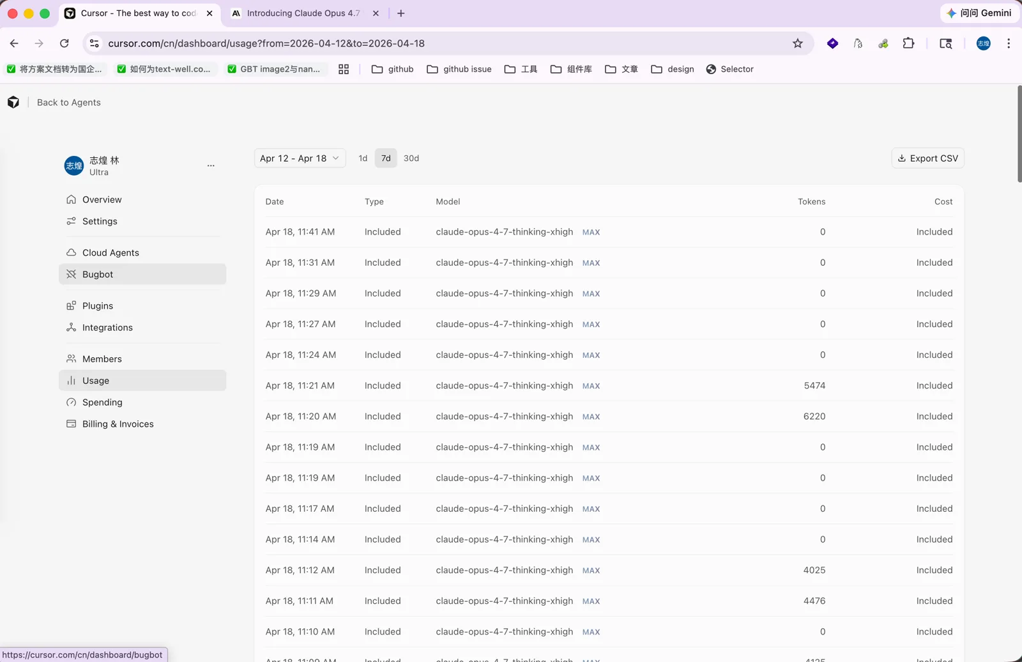Click the blue diamond extension icon

(832, 43)
